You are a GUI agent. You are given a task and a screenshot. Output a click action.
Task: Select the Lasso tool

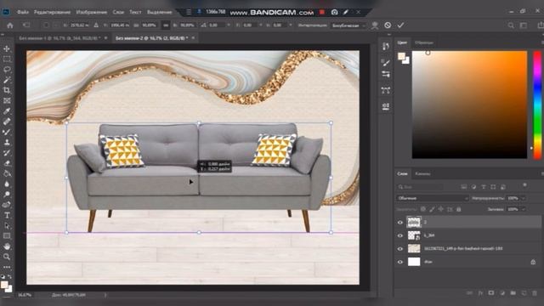pos(7,70)
